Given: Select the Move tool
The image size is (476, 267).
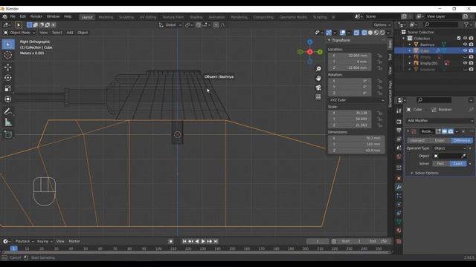Looking at the screenshot, I should (8, 67).
